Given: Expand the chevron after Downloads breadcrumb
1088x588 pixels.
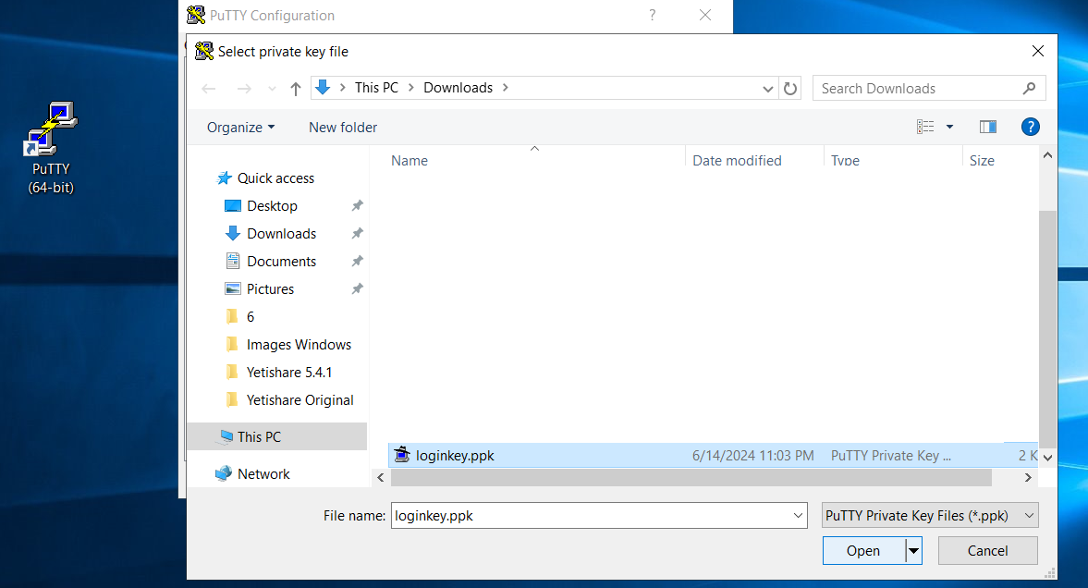Looking at the screenshot, I should [x=505, y=88].
